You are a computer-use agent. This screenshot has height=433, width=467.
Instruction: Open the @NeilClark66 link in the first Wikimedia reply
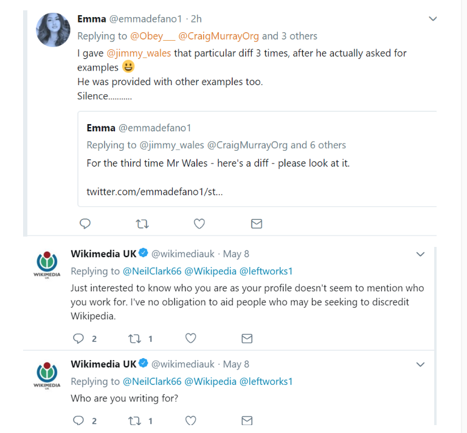tap(152, 271)
